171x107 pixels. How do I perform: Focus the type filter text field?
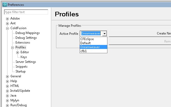point(26,12)
